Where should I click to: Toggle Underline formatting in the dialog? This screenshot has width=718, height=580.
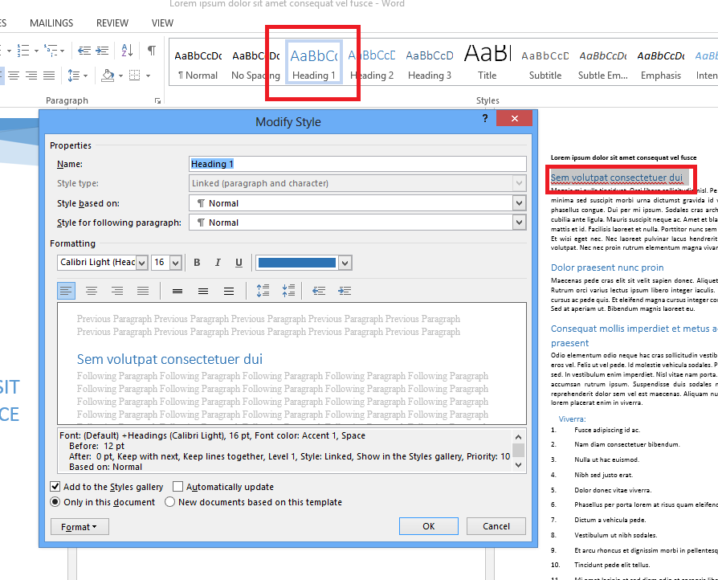point(239,263)
